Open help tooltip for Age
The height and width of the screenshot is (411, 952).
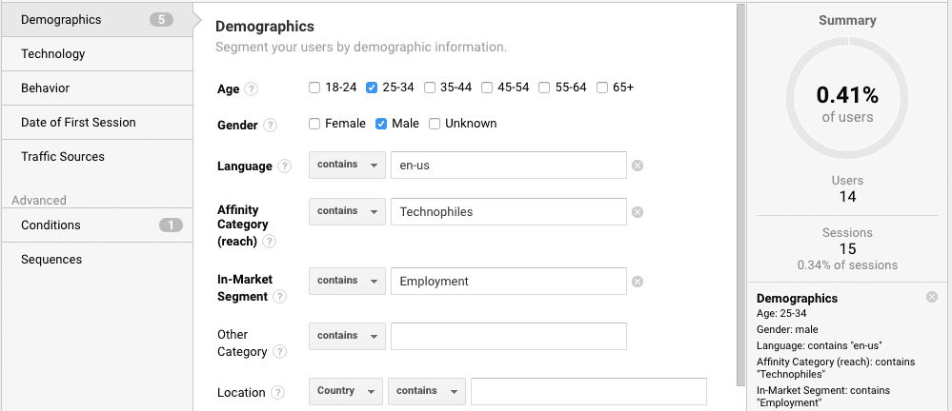252,89
